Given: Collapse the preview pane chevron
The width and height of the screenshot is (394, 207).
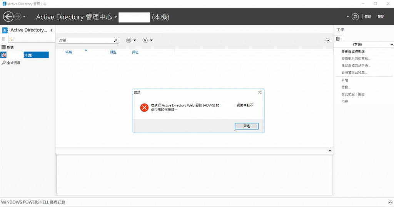Looking at the screenshot, I should pyautogui.click(x=330, y=151).
